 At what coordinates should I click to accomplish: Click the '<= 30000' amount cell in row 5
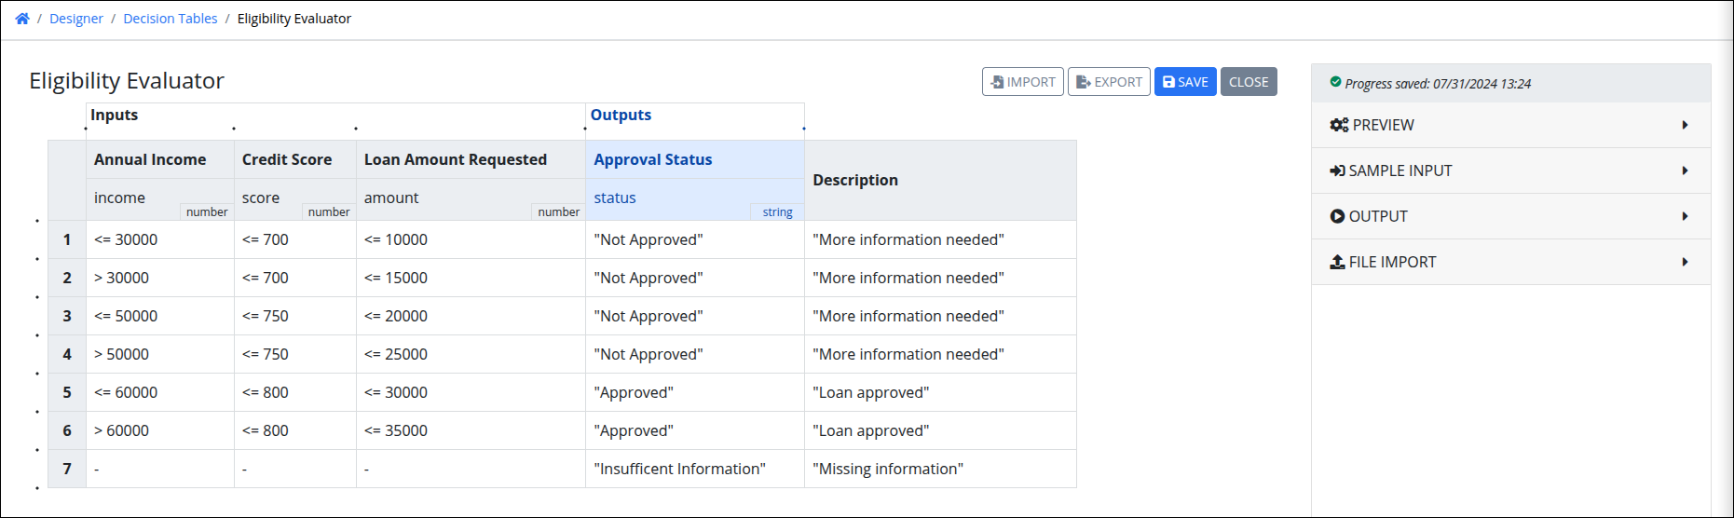pyautogui.click(x=471, y=392)
